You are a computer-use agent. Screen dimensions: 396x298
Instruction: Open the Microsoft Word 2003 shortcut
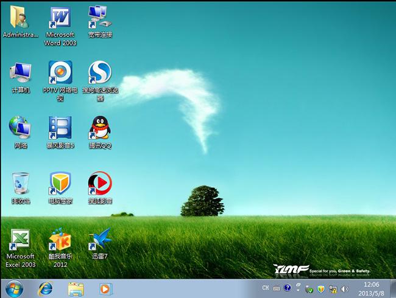point(60,18)
